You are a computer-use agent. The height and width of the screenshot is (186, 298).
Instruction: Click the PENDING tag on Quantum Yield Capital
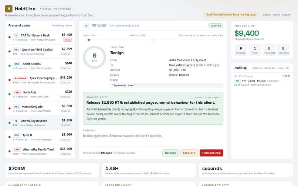[65, 54]
